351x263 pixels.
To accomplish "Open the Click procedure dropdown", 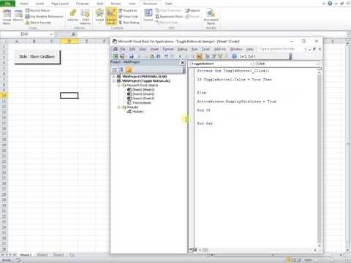I will click(317, 64).
